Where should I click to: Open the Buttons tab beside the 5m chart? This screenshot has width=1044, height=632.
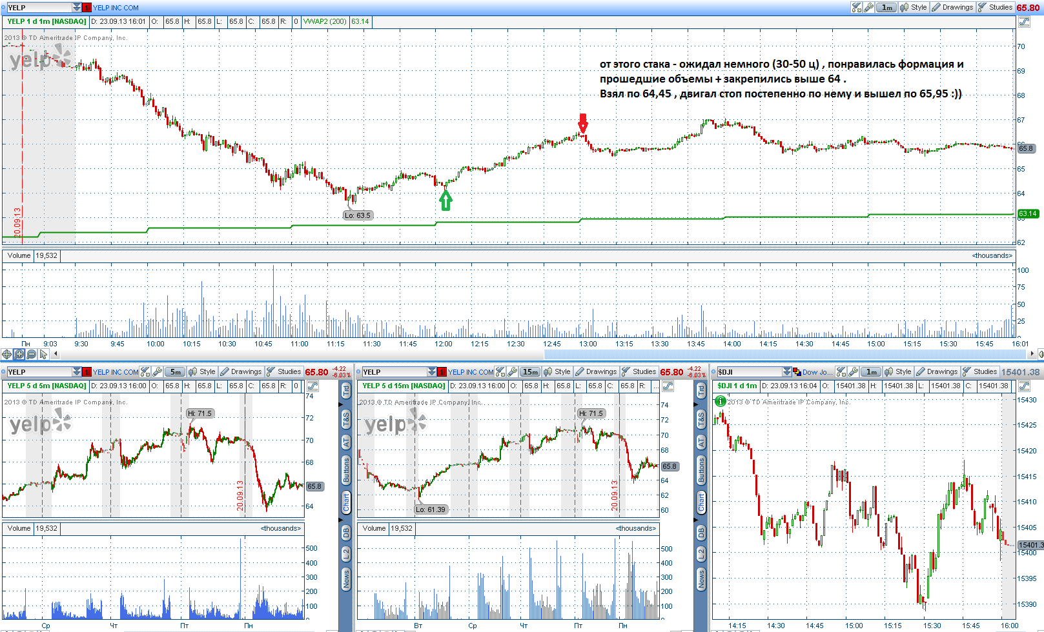[x=346, y=471]
